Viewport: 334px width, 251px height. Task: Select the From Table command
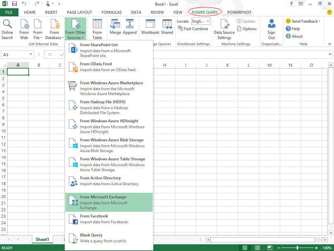(x=97, y=29)
